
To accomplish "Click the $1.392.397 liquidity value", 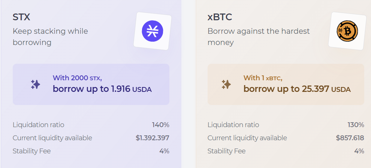I will pyautogui.click(x=152, y=138).
